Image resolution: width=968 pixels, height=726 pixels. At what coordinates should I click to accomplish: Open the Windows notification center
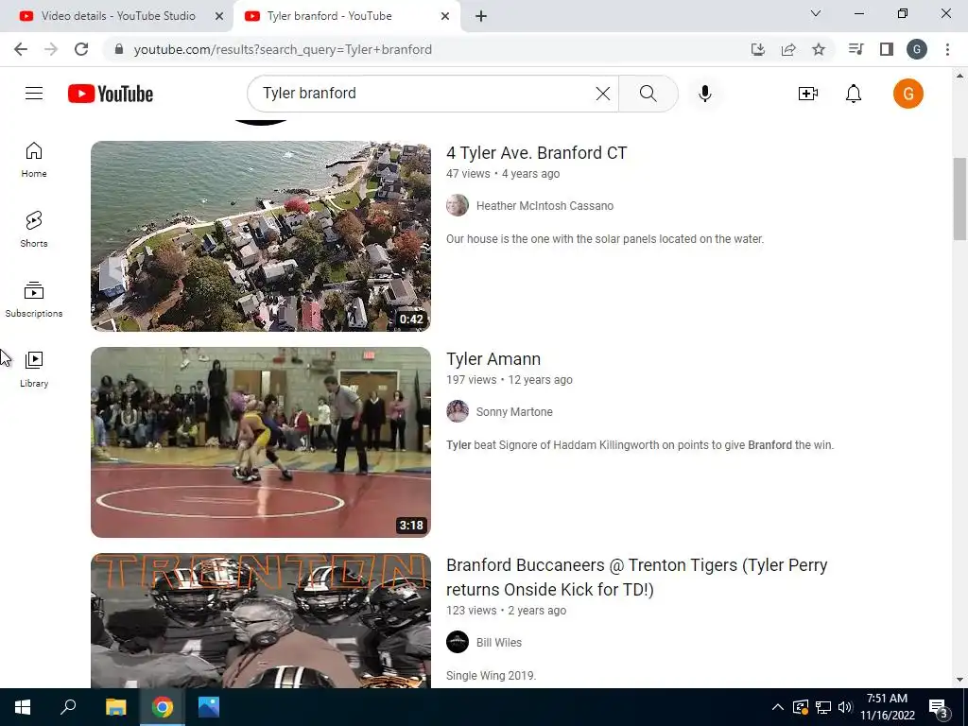[939, 707]
